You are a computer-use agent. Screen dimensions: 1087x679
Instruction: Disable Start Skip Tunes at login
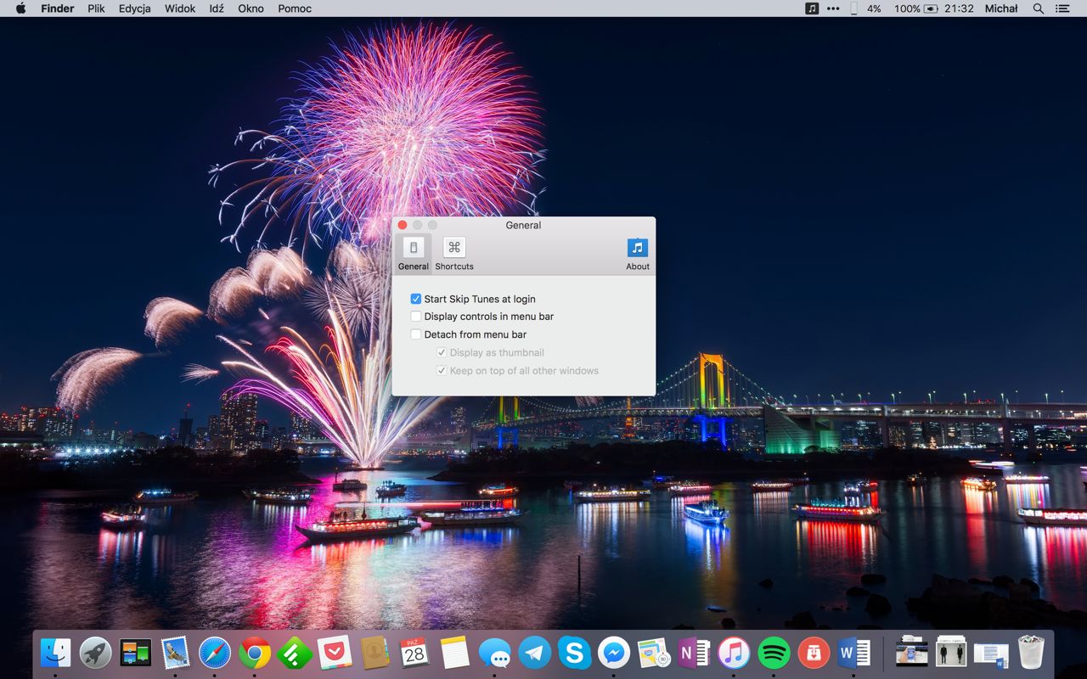[416, 299]
